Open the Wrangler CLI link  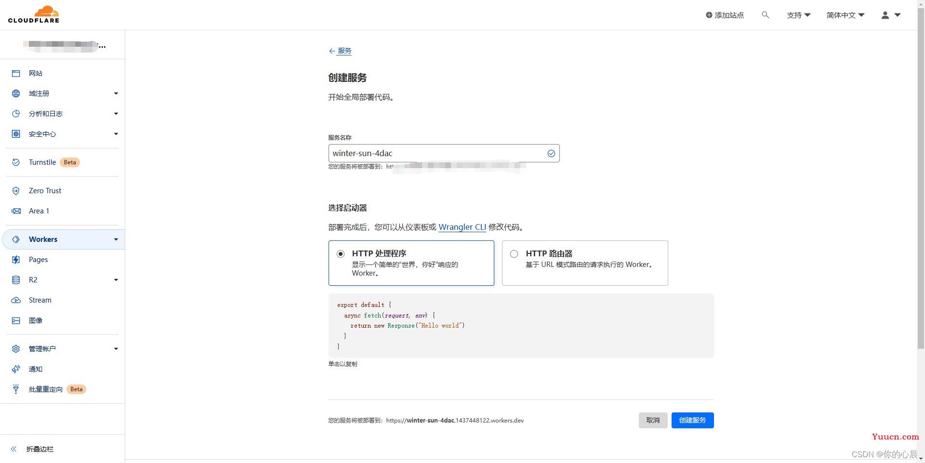(462, 227)
